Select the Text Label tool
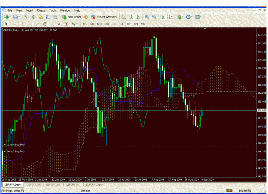This screenshot has width=268, height=194. pyautogui.click(x=66, y=24)
